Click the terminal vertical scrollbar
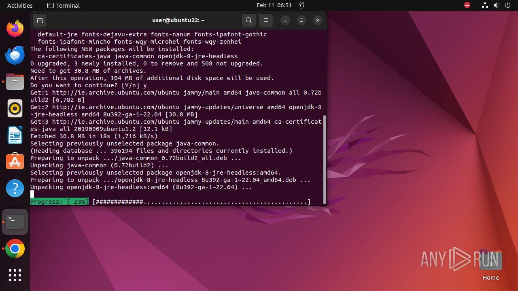This screenshot has height=291, width=518. 325,160
